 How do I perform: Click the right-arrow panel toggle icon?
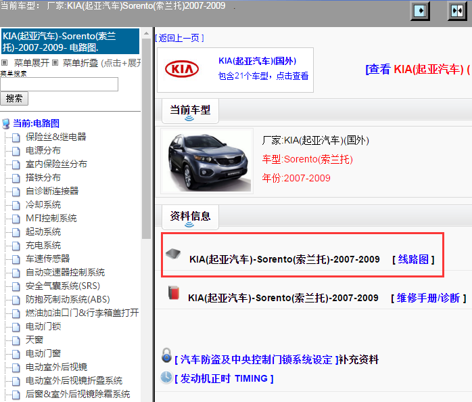tap(420, 11)
